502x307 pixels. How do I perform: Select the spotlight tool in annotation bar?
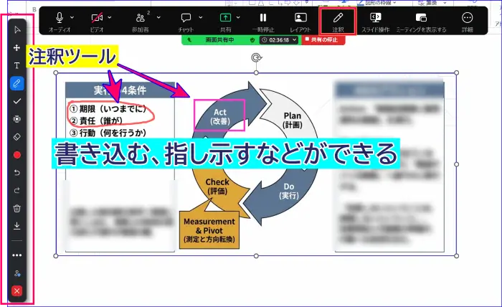pyautogui.click(x=17, y=119)
